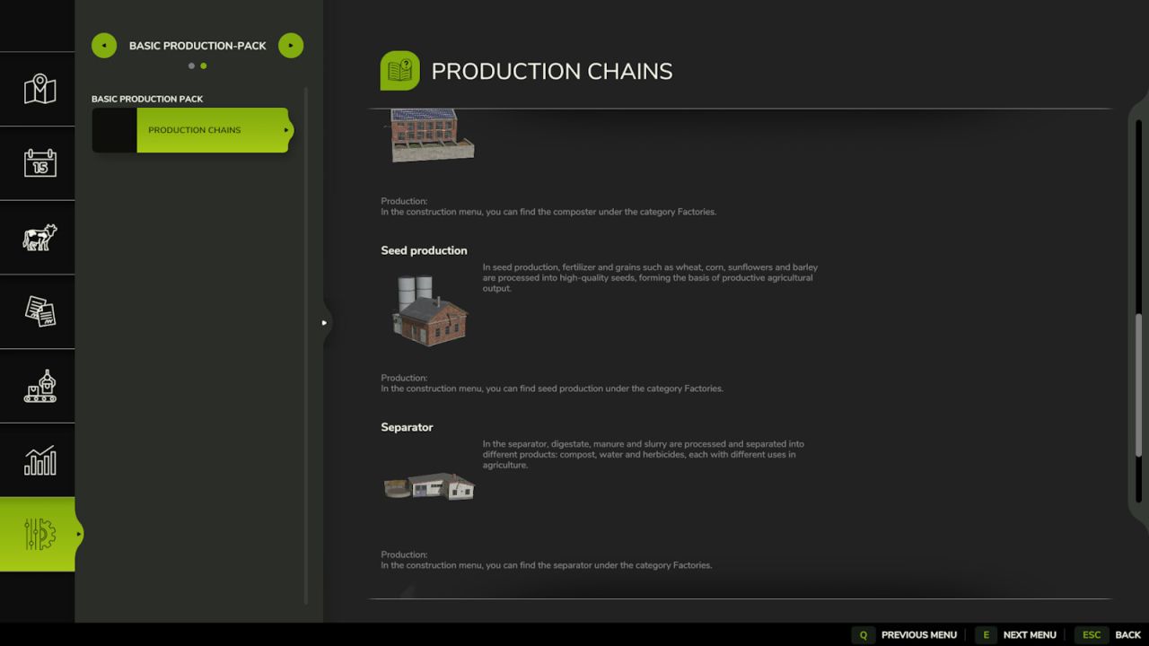
Task: Click the BACK button at bottom right
Action: [1127, 634]
